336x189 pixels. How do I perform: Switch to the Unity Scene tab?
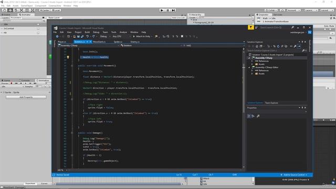6,15
